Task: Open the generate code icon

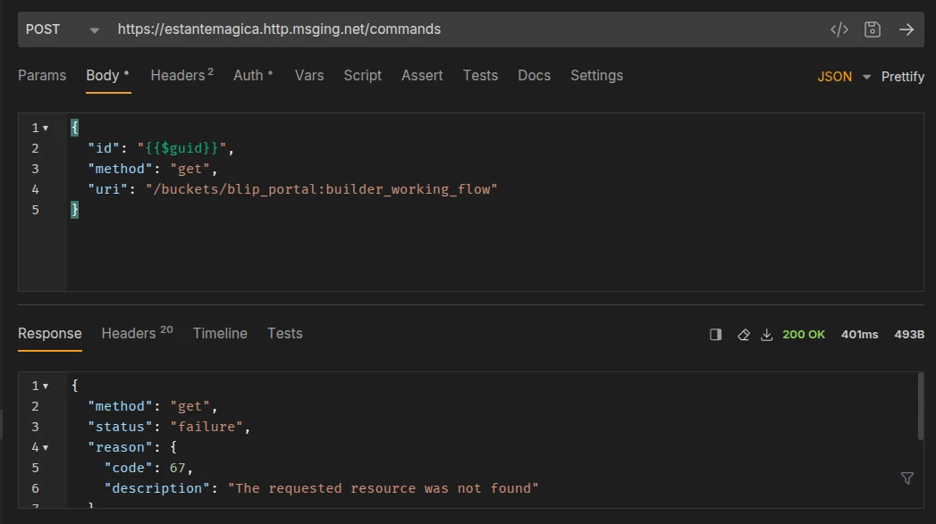Action: 839,29
